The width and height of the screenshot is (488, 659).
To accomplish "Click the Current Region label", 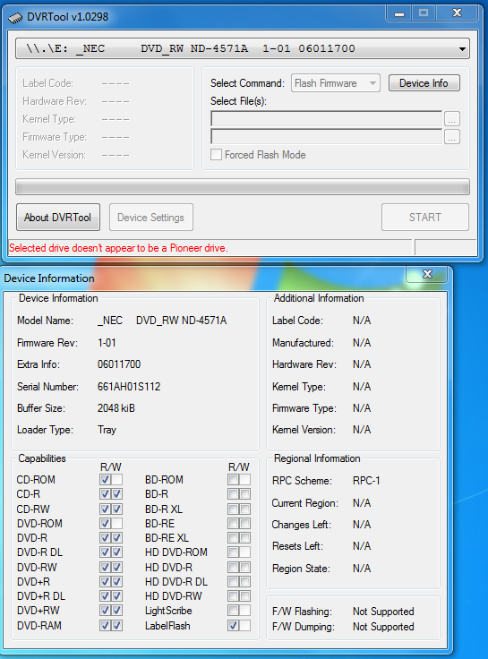I will [304, 503].
